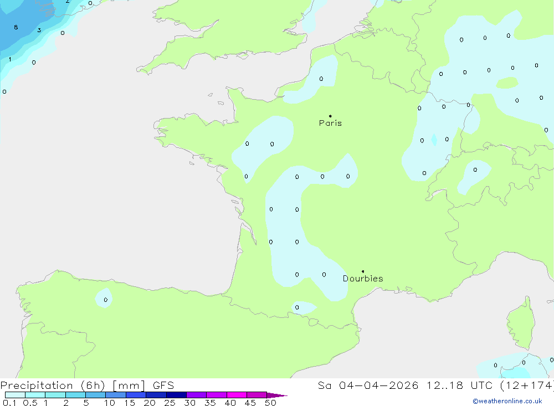Pick the 35–40 mm legend swatch

click(x=217, y=395)
